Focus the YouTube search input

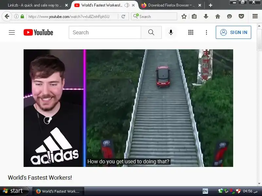click(105, 32)
